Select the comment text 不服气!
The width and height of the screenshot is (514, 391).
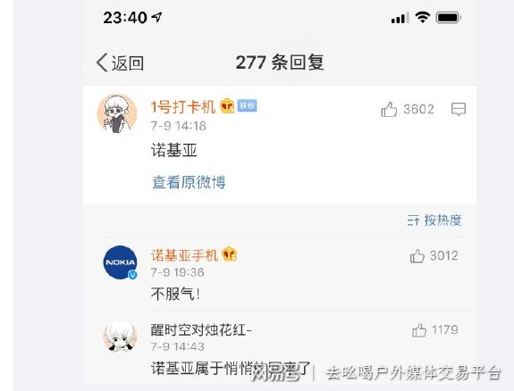point(175,294)
